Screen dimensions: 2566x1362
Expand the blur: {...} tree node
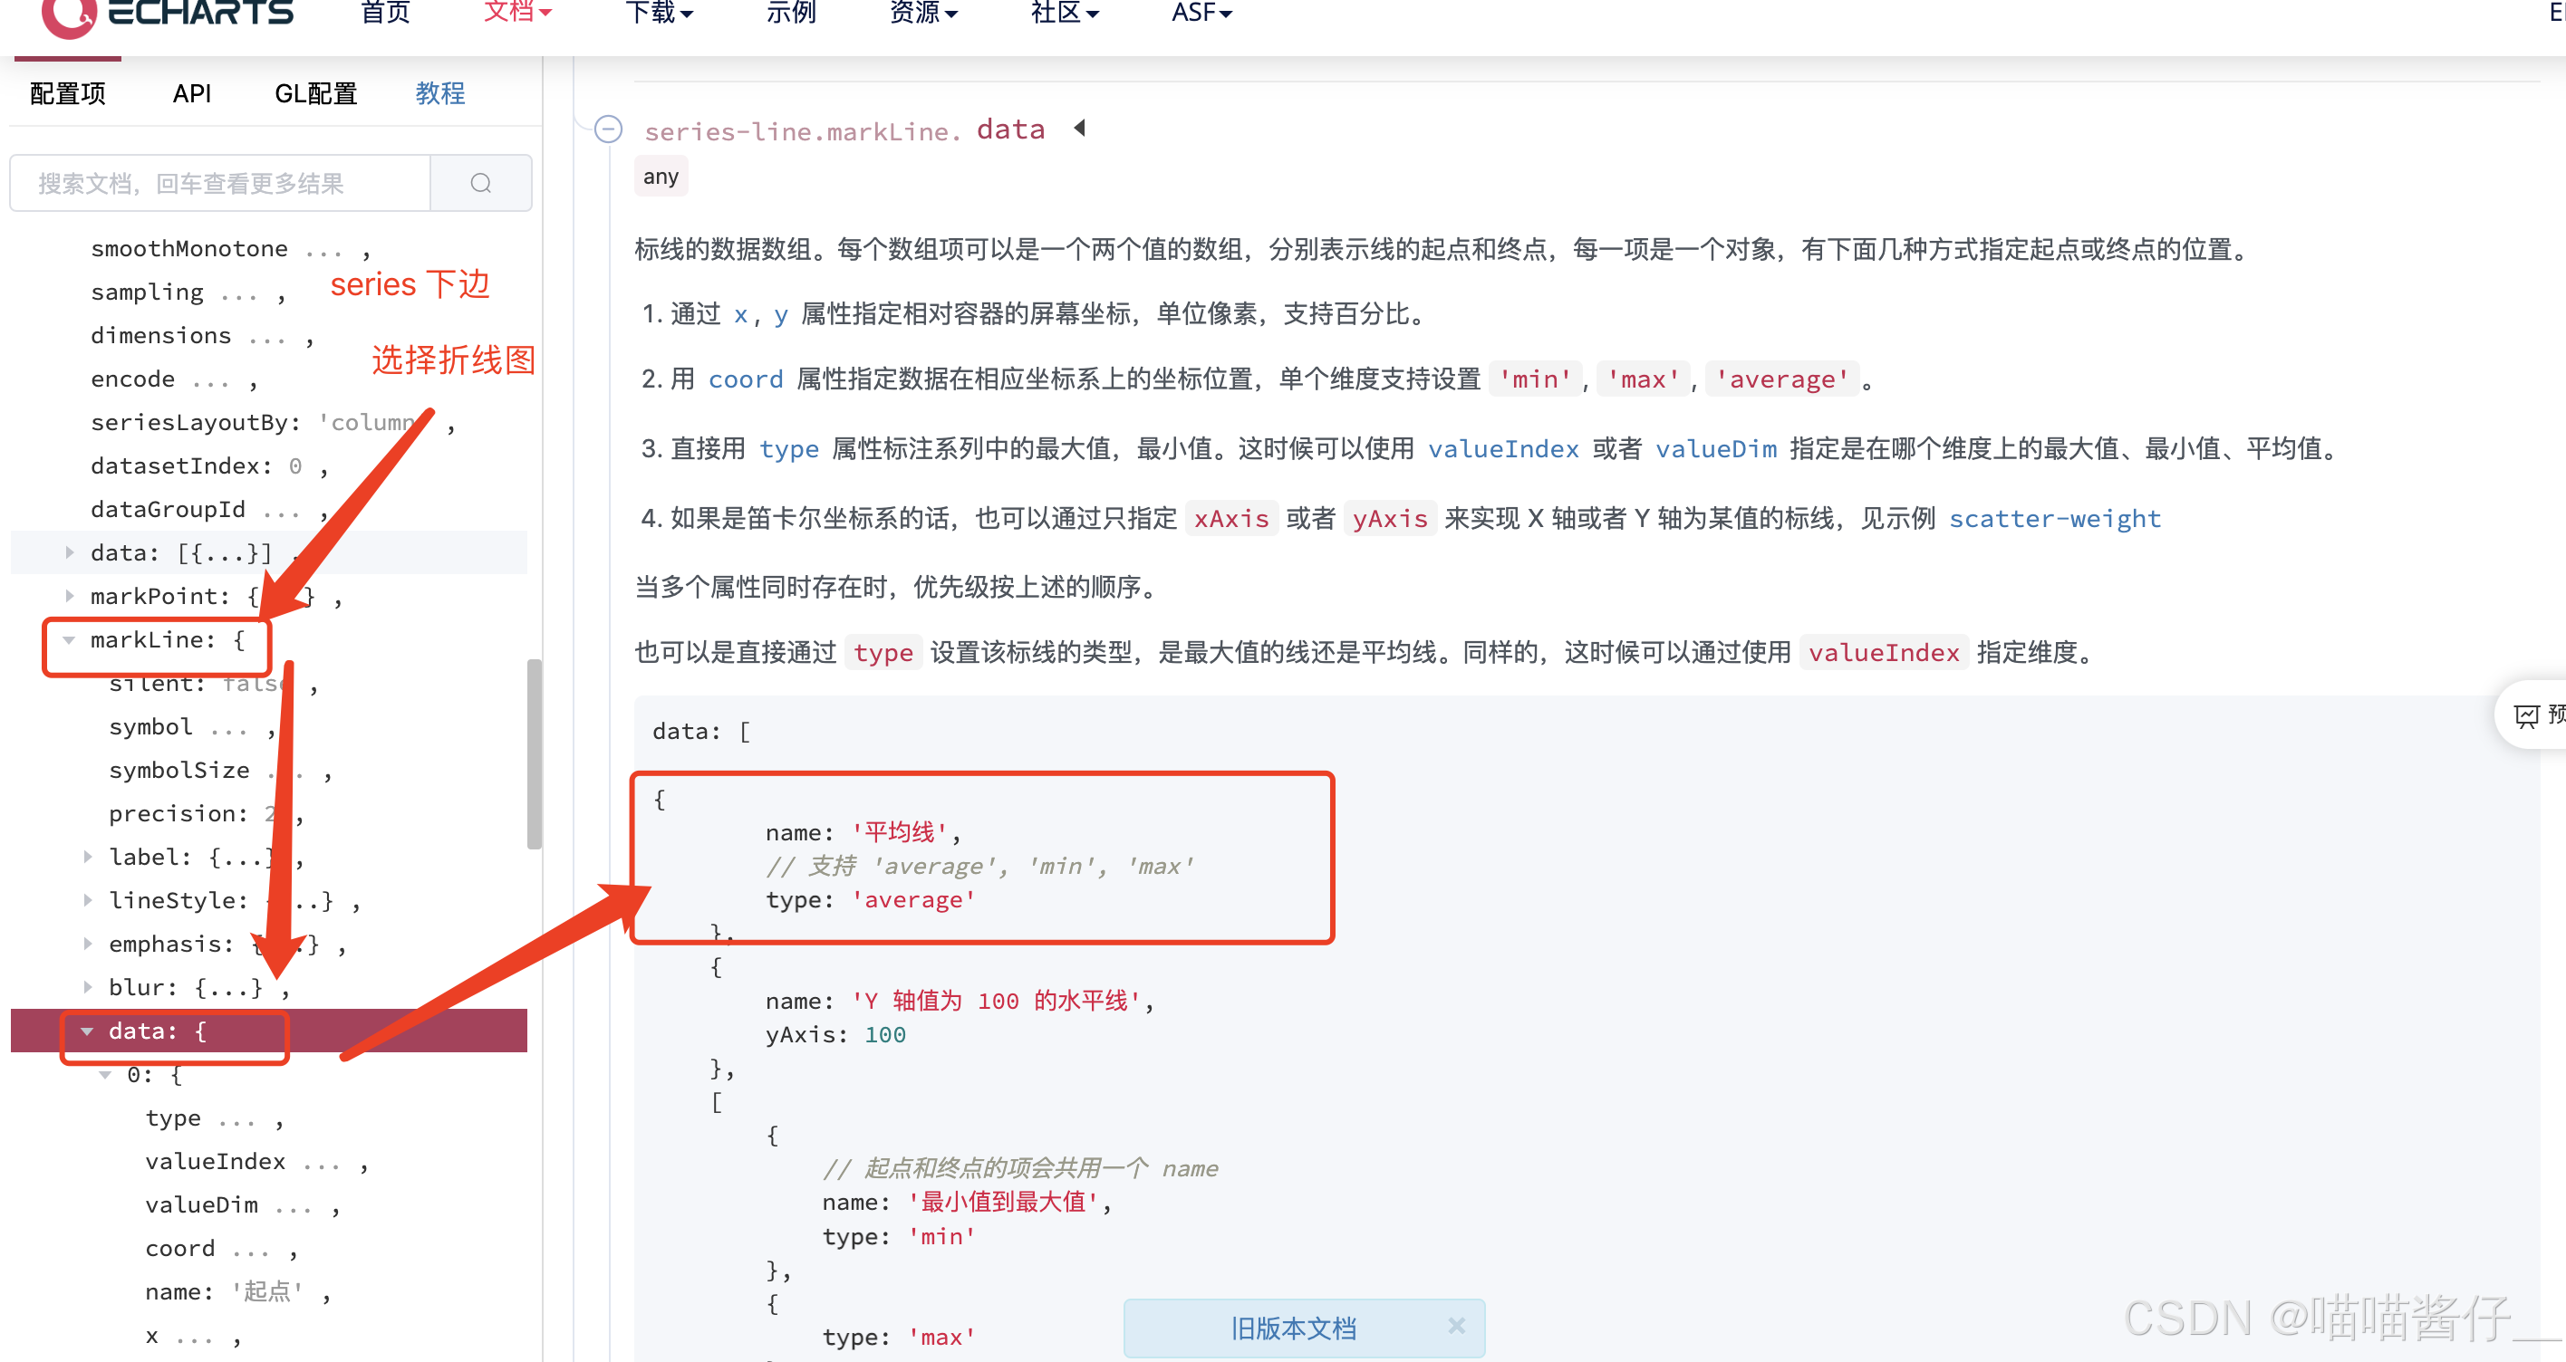(88, 988)
